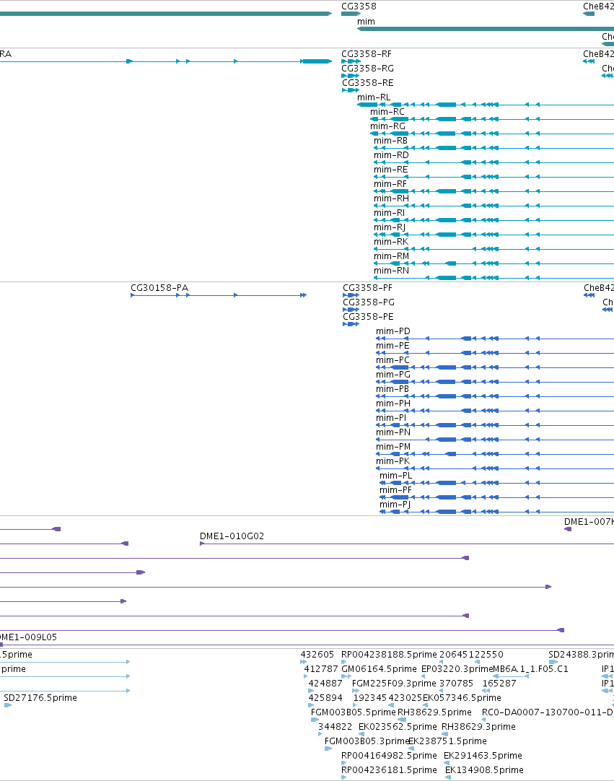The image size is (614, 781).
Task: Pick the mim-RK transcript label
Action: [x=391, y=242]
